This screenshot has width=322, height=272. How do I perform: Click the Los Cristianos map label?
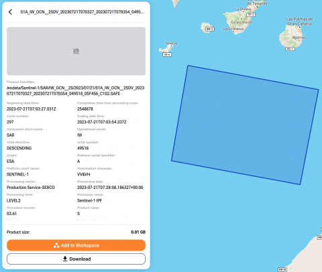pos(233,29)
